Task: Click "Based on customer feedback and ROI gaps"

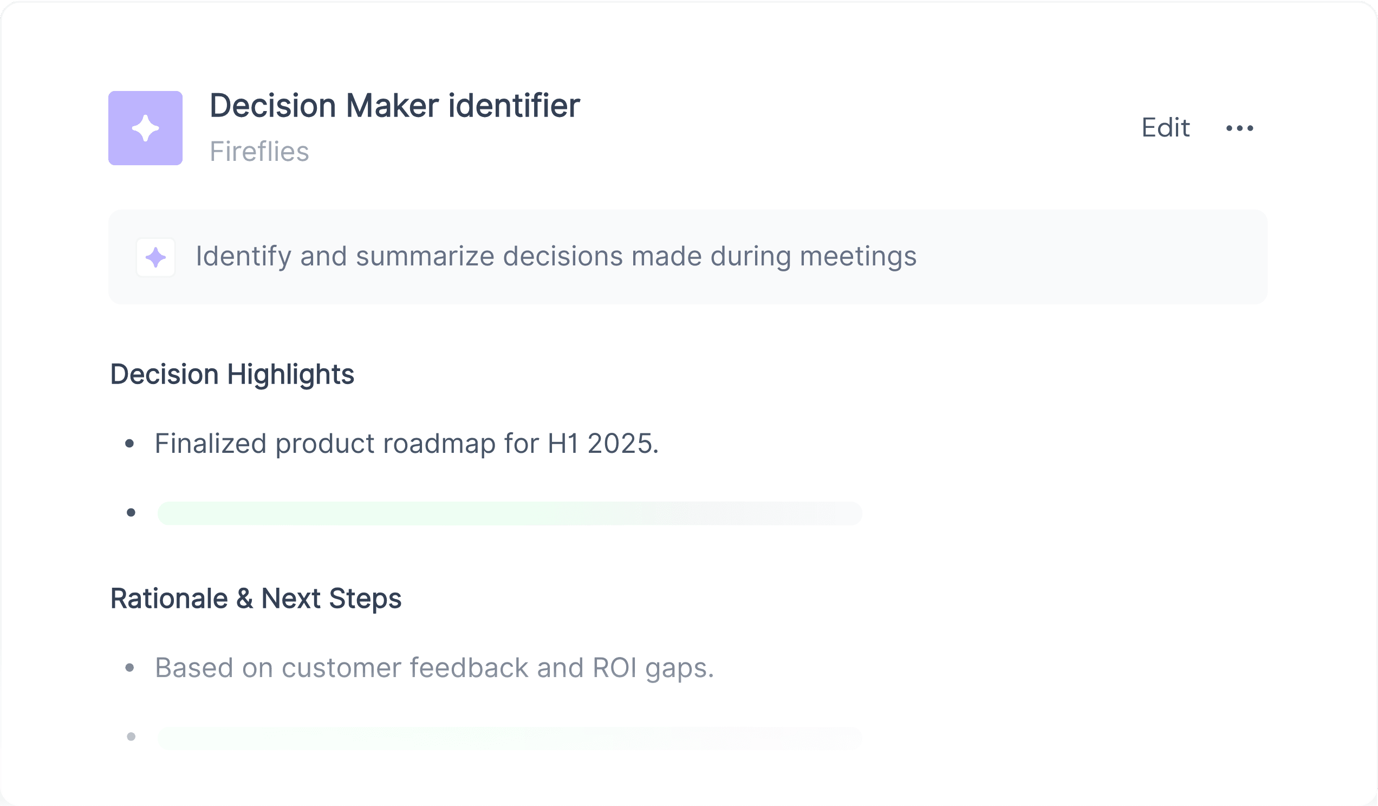Action: [434, 668]
